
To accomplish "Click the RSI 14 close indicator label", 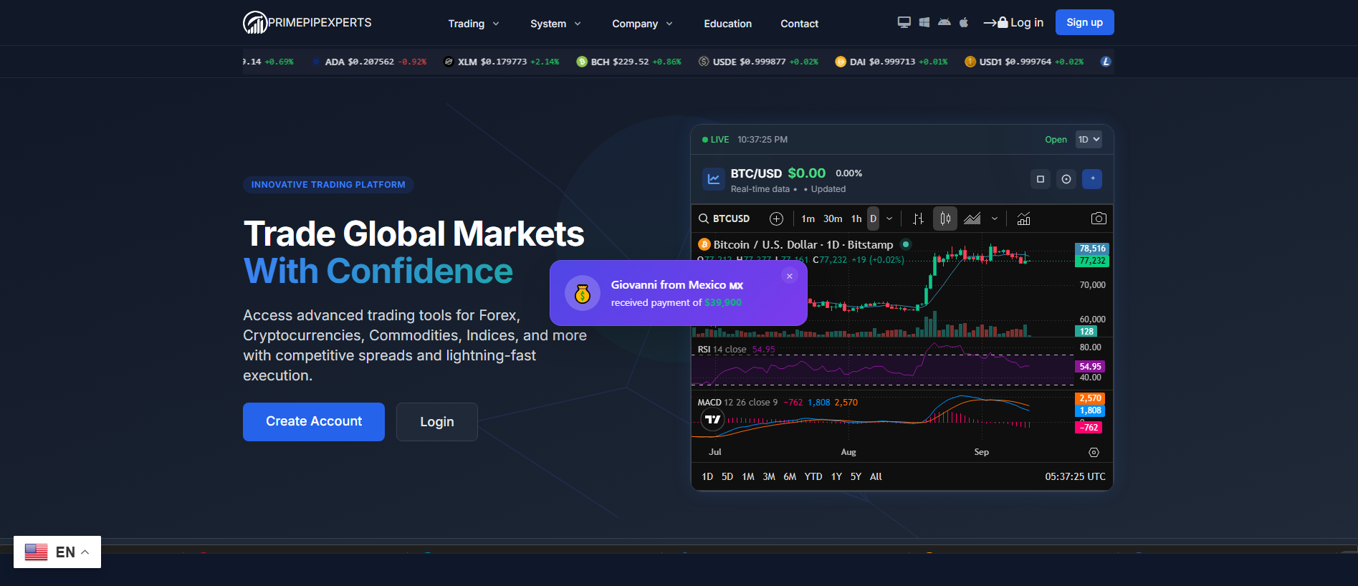I will click(722, 350).
